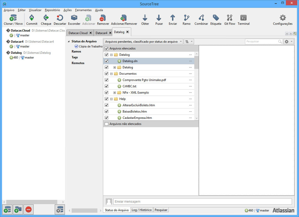Viewport: 299px width, 217px height.
Task: Toggle the Arquivos elencados checkbox
Action: pyautogui.click(x=106, y=48)
